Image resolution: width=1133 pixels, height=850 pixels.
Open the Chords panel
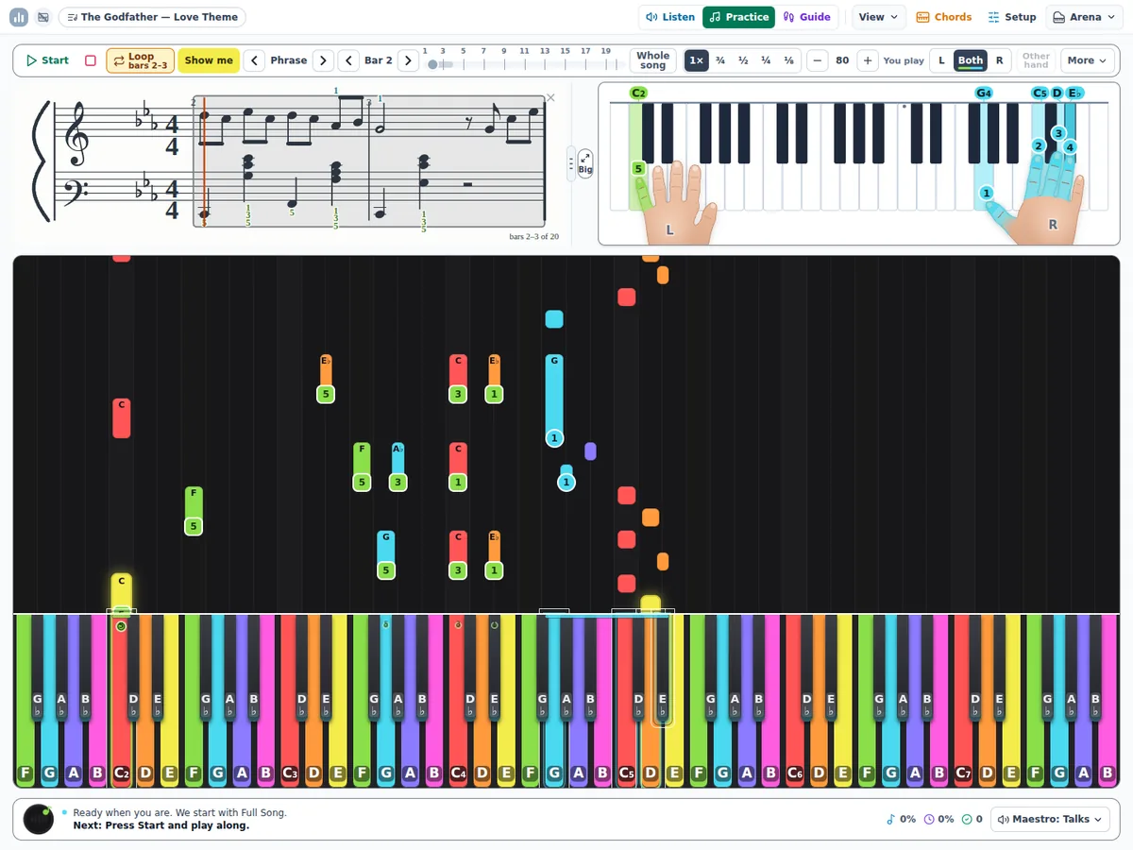[944, 17]
